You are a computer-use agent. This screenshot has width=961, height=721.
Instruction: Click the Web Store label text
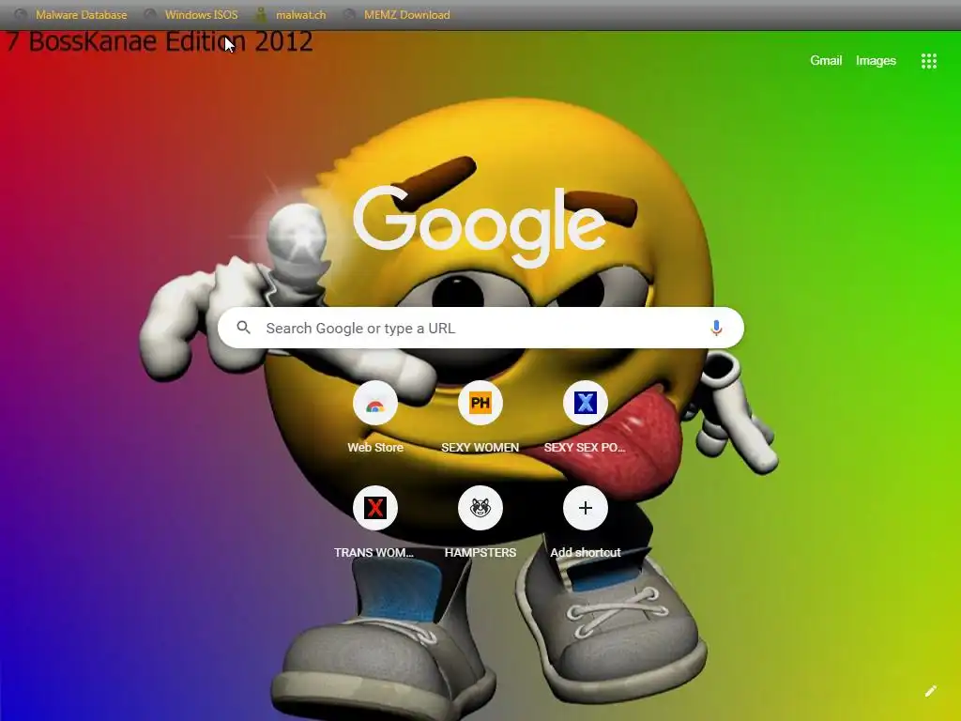pos(375,448)
